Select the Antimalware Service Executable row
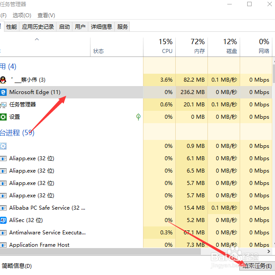Viewport: 275px width, 275px height. pyautogui.click(x=136, y=233)
